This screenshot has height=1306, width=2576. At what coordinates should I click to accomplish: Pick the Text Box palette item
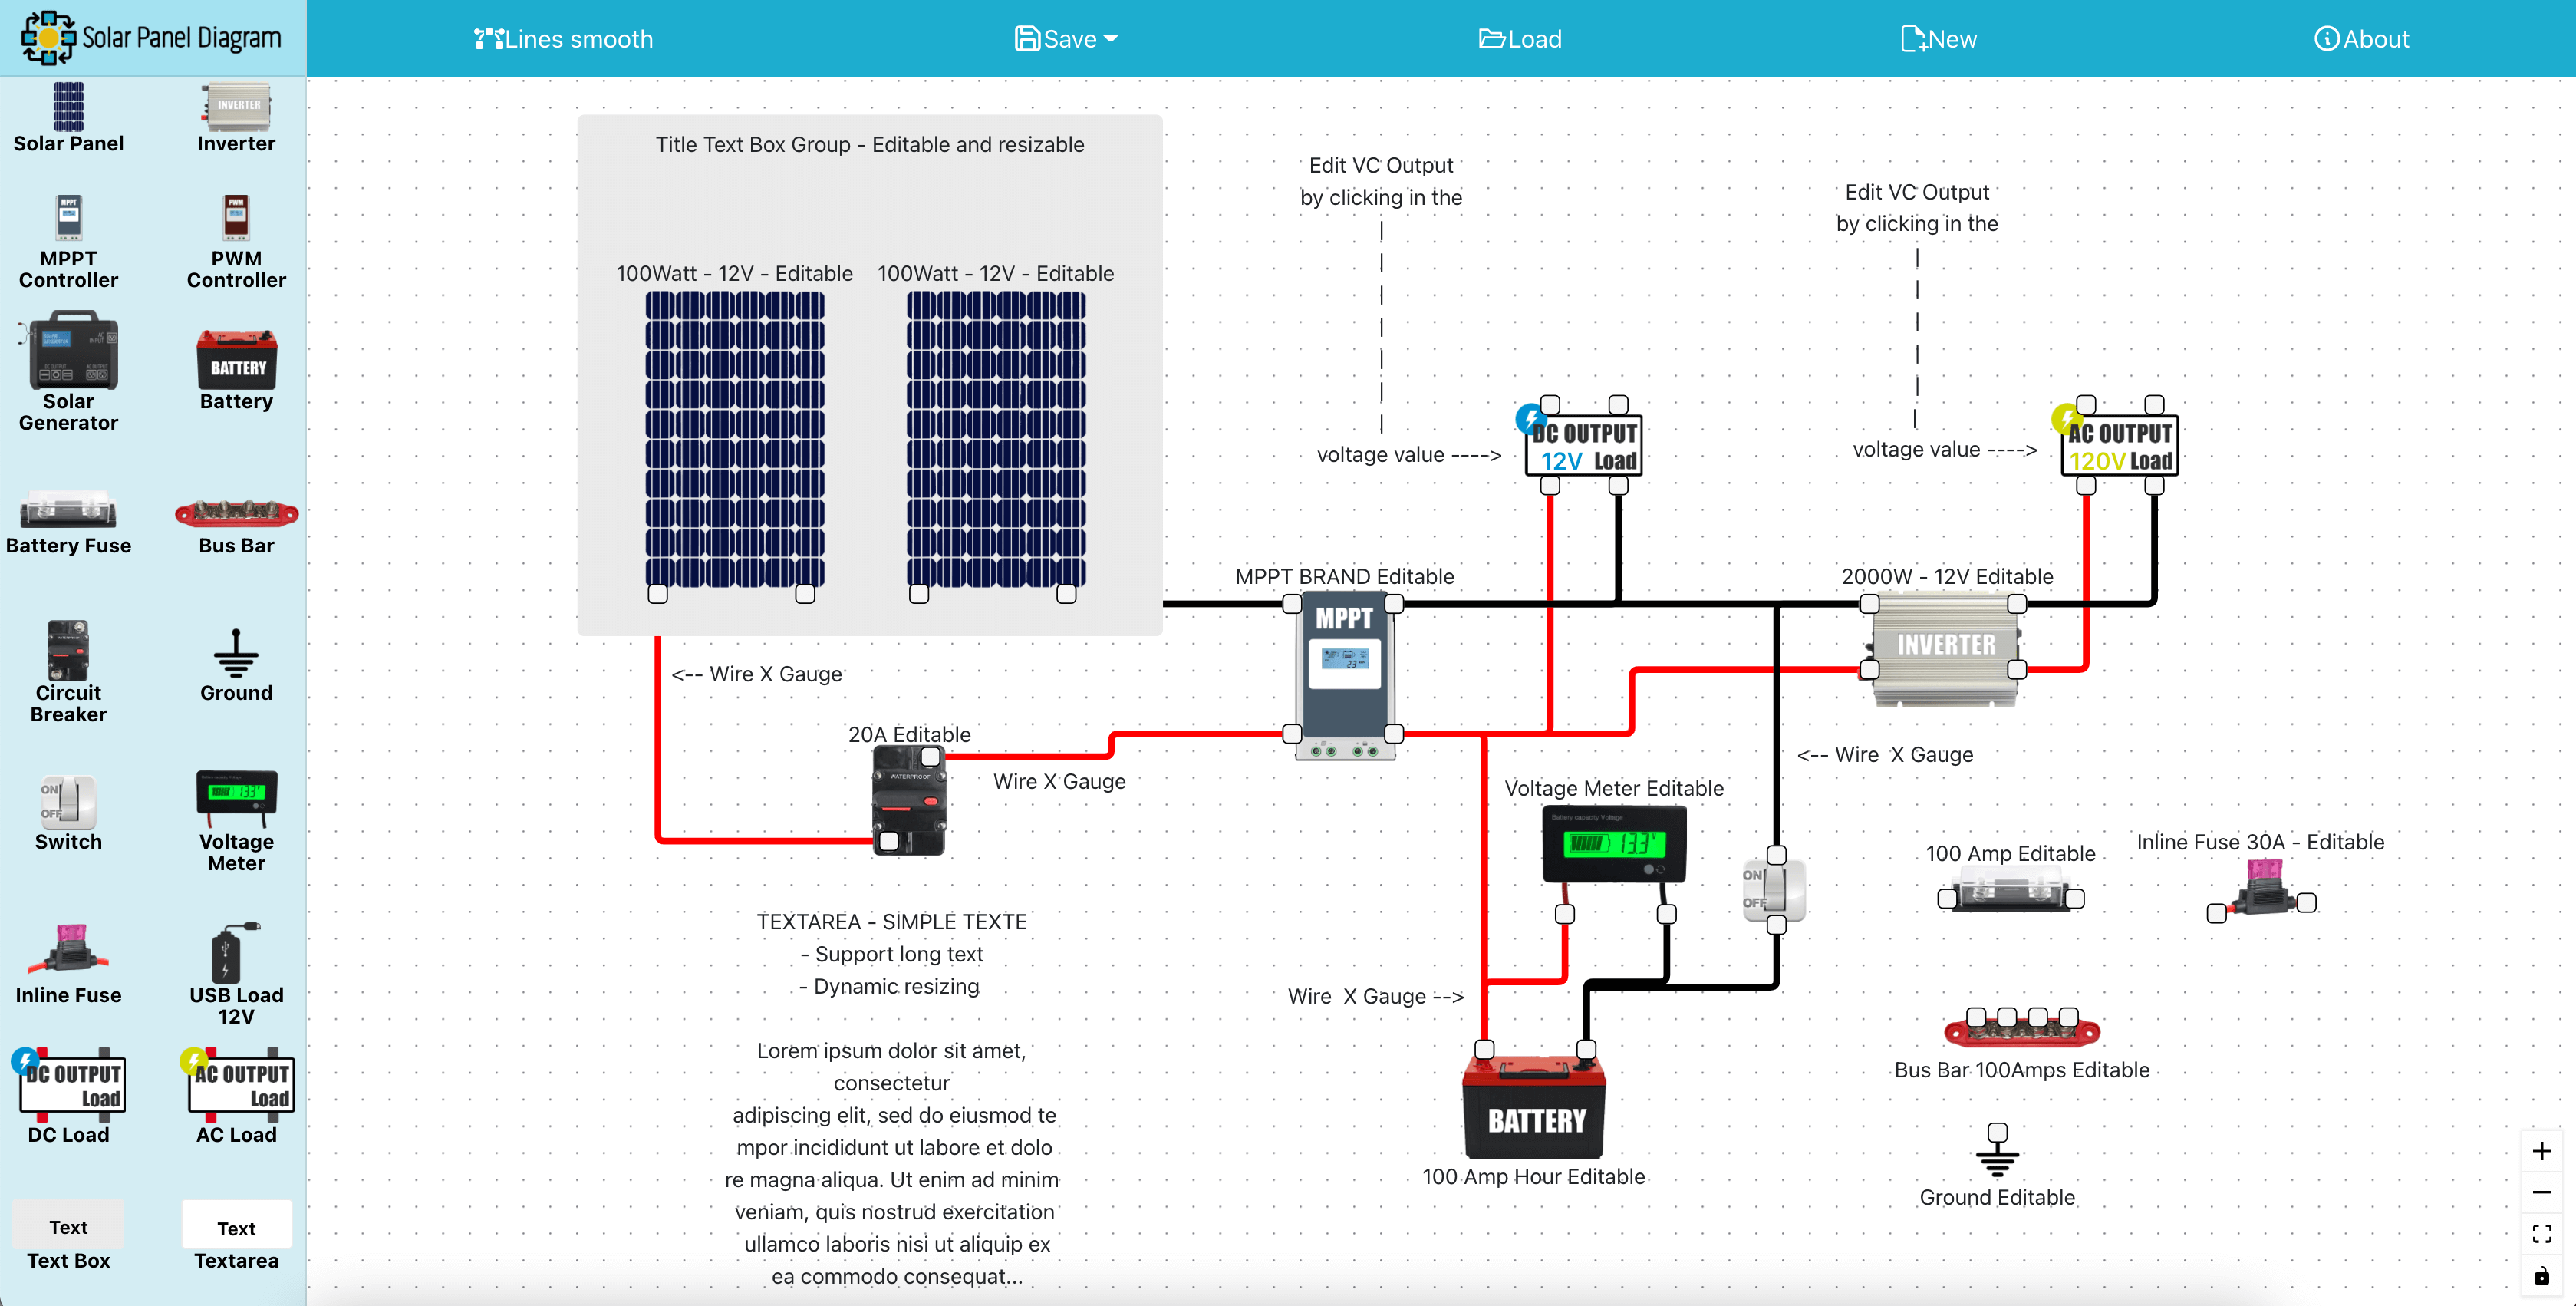pos(68,1226)
